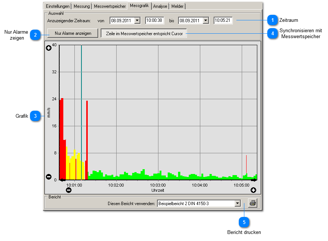Toggle 'Zeile im Messwertspeicher entspricht Cursor'

point(144,33)
